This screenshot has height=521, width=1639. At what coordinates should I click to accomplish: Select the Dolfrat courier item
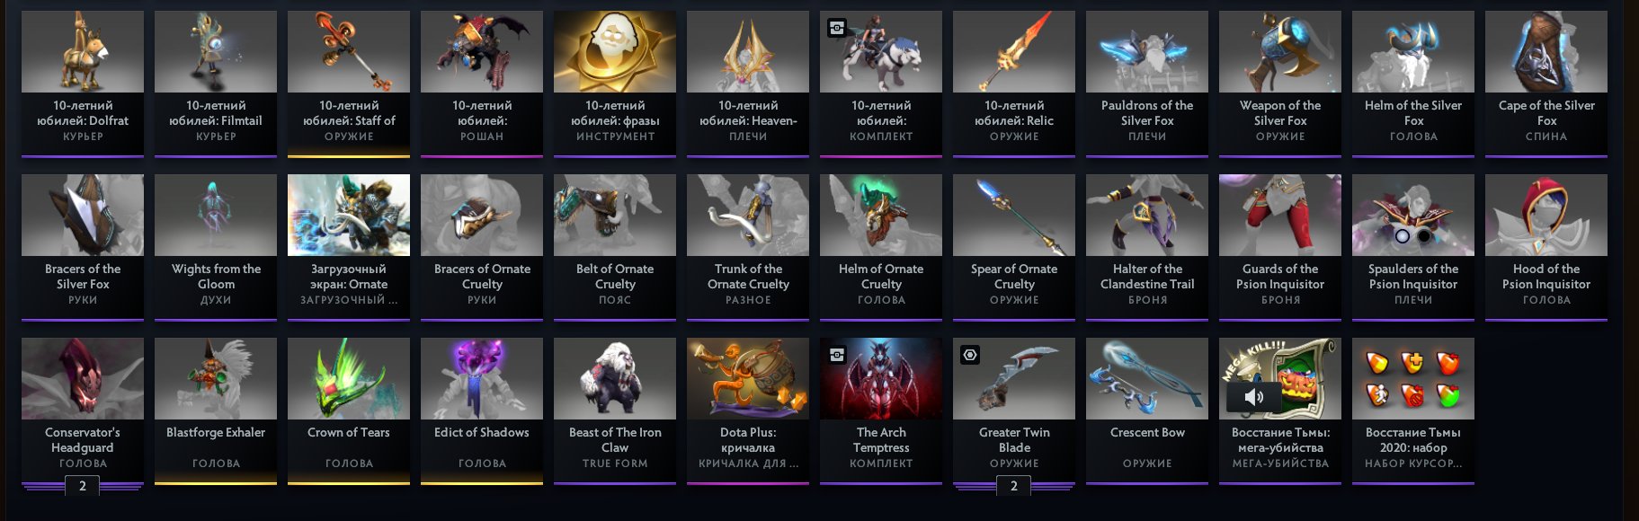click(83, 84)
